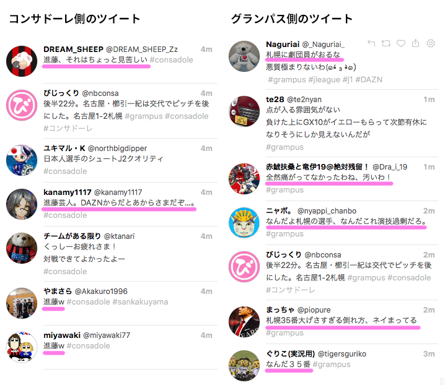Retweet the Naguriai tweet
The height and width of the screenshot is (385, 445).
386,43
